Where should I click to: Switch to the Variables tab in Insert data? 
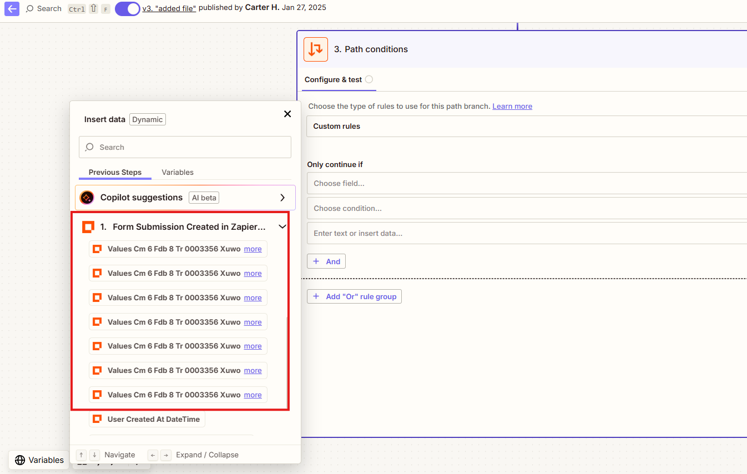[178, 172]
